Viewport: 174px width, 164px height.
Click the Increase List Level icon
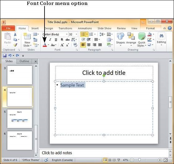coord(89,39)
